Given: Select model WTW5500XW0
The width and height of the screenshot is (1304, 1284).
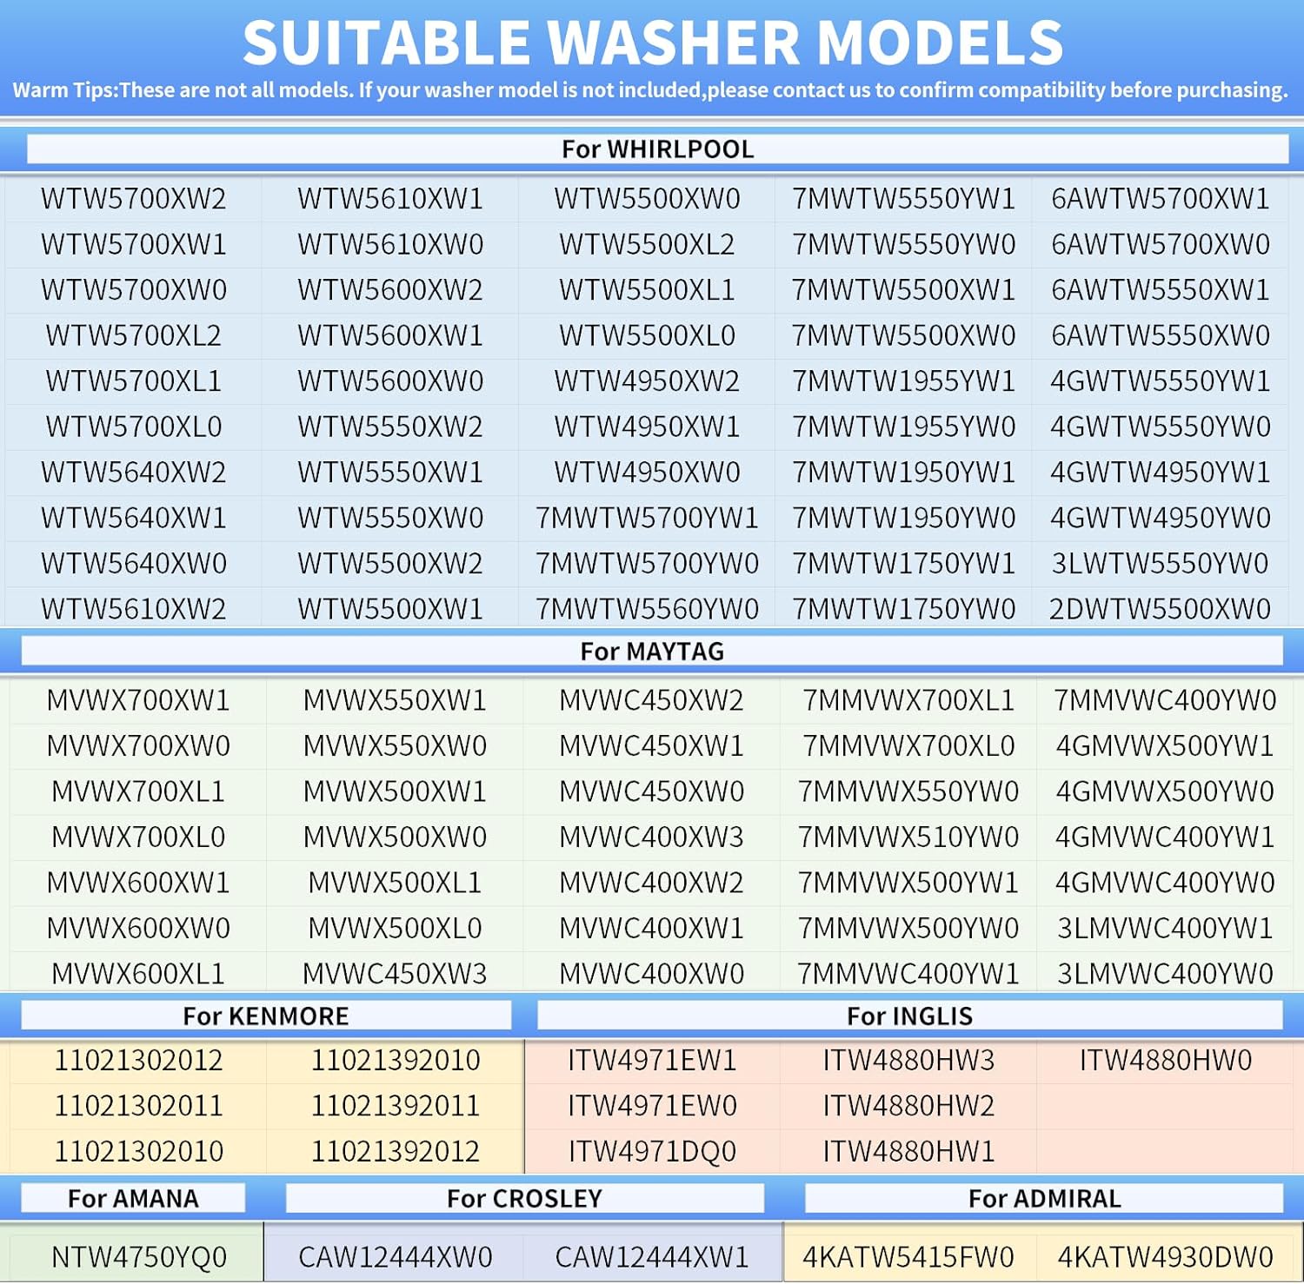Looking at the screenshot, I should click(x=648, y=199).
